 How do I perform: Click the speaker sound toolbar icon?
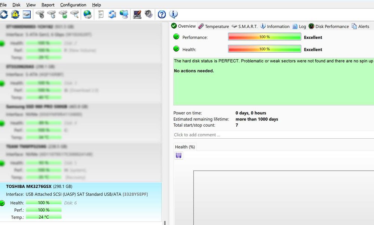click(x=148, y=14)
